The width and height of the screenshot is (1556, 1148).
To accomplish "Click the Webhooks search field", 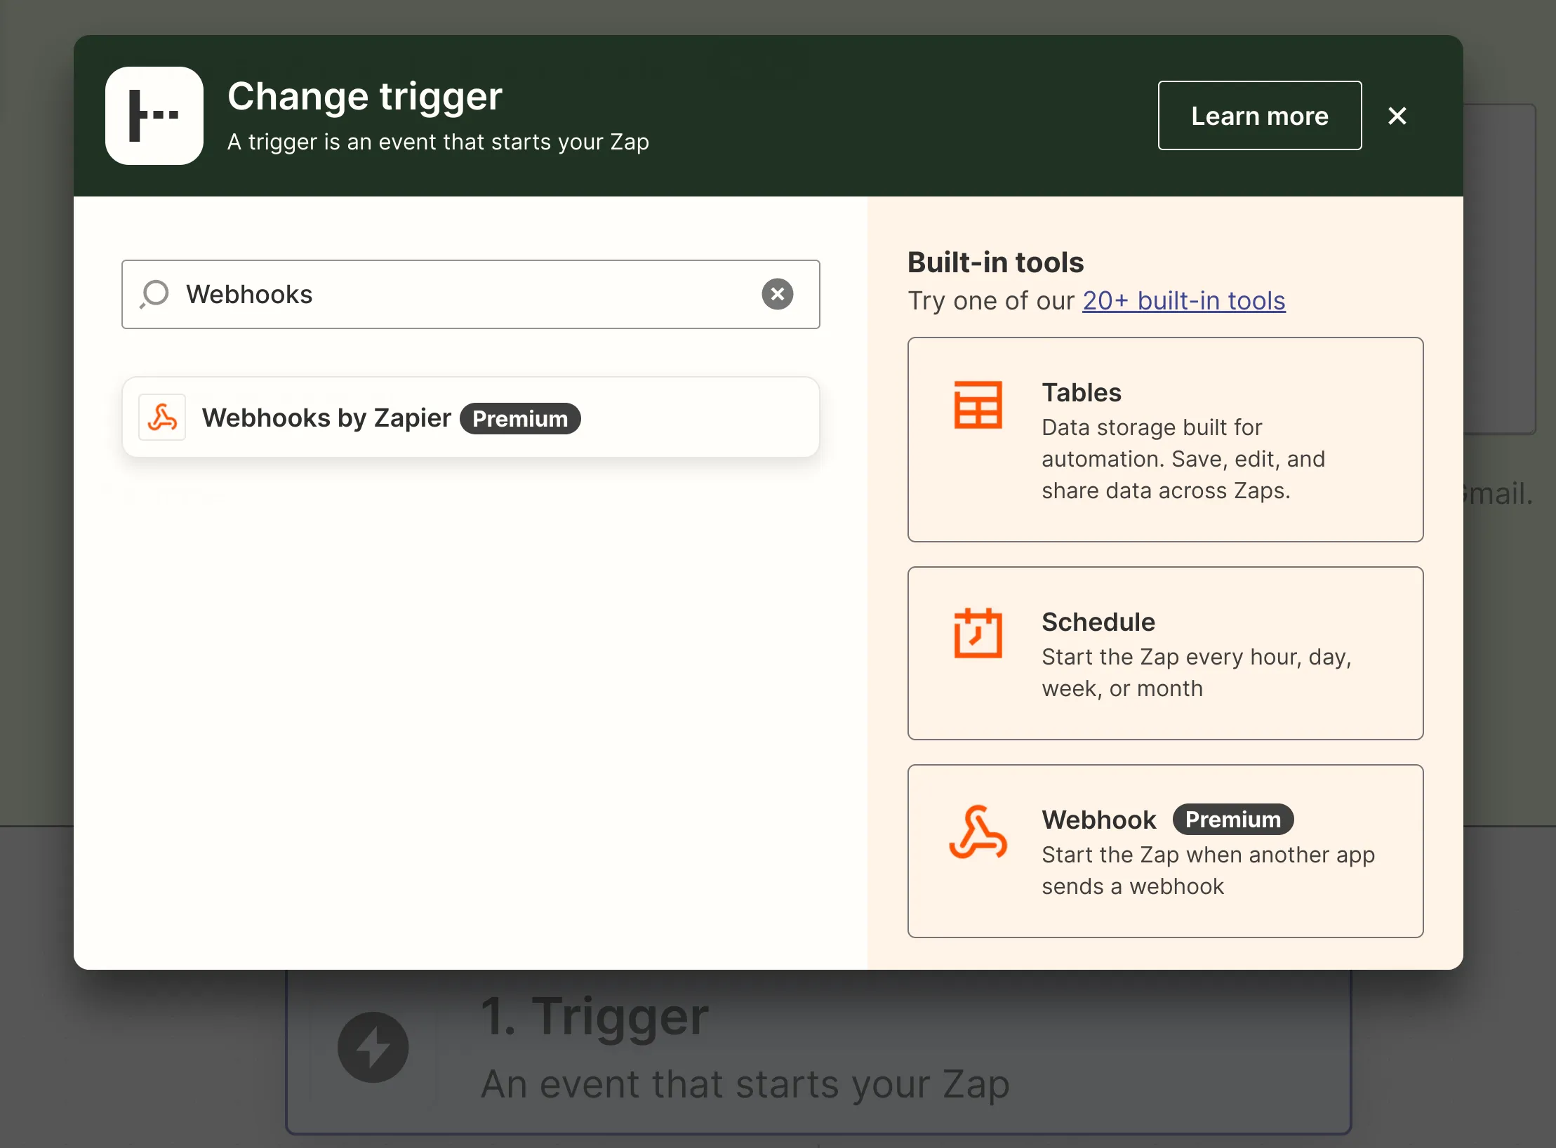I will (471, 294).
